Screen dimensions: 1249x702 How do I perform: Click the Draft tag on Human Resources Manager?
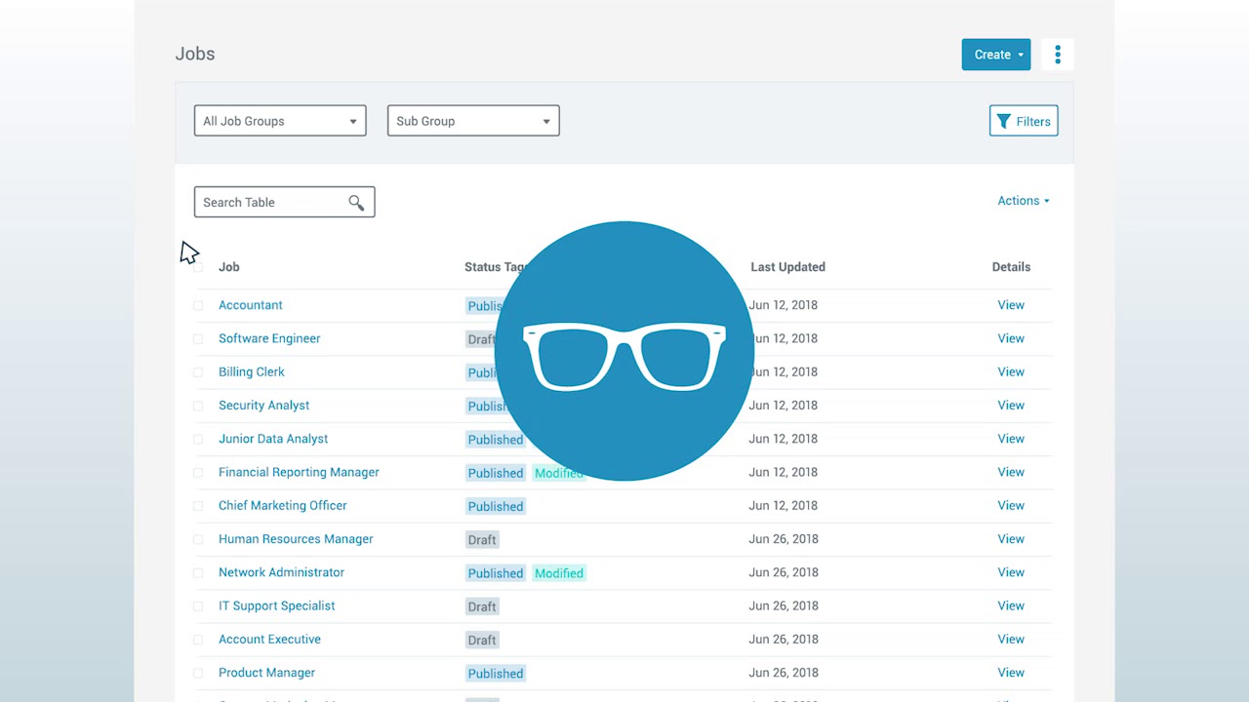[482, 540]
